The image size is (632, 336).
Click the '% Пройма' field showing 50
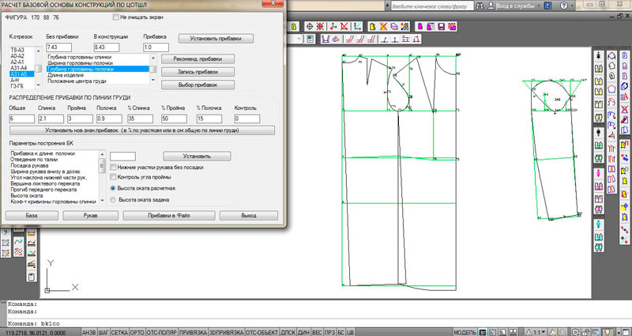pos(174,119)
